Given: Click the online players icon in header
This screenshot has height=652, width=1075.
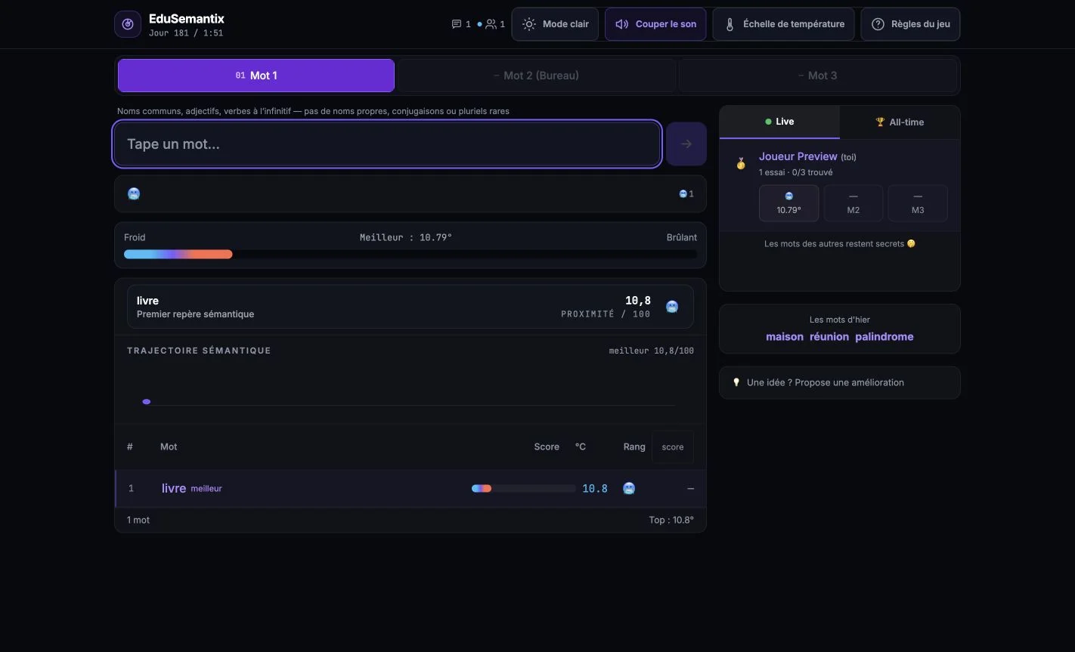Looking at the screenshot, I should [491, 24].
